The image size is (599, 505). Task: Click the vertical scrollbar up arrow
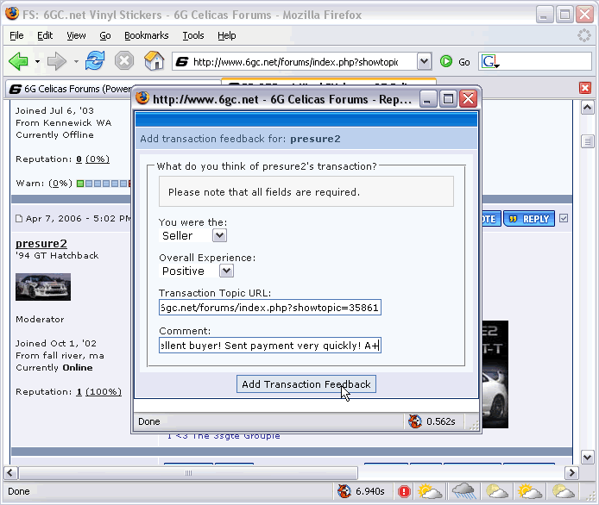(587, 108)
